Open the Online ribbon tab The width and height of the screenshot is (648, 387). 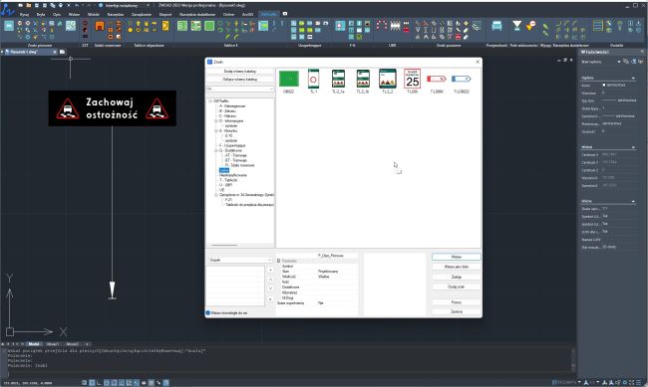click(x=228, y=15)
